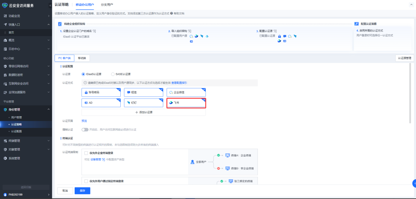416x199 pixels.
Task: Toggle the 强制认证 switch
Action: click(85, 129)
